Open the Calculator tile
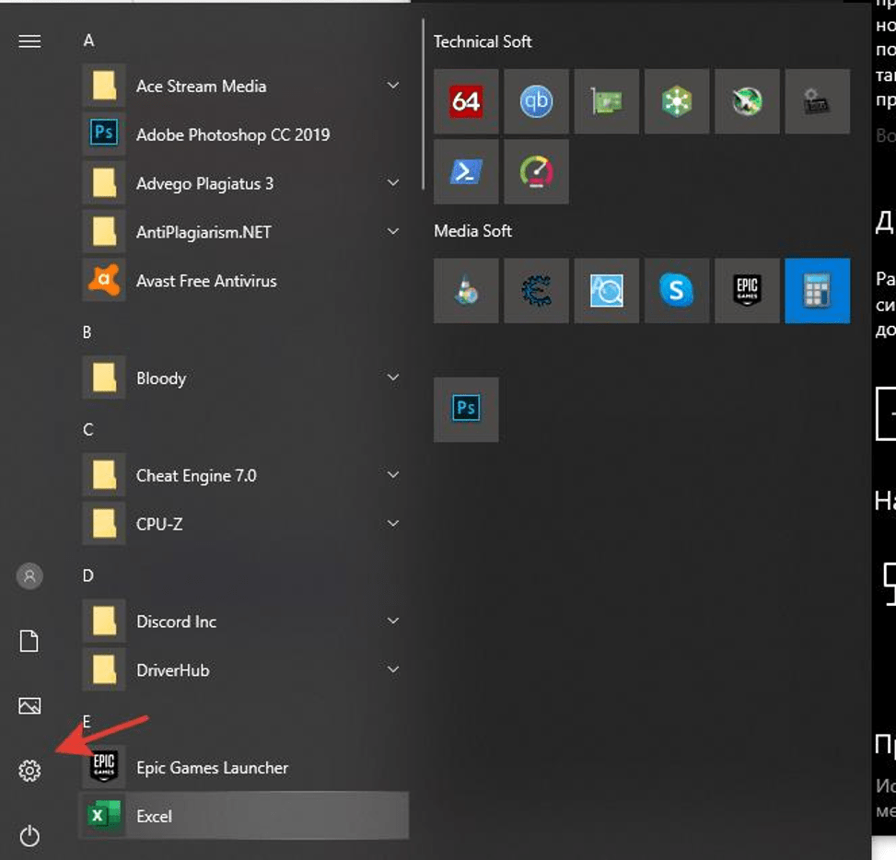Image resolution: width=896 pixels, height=860 pixels. [x=817, y=291]
